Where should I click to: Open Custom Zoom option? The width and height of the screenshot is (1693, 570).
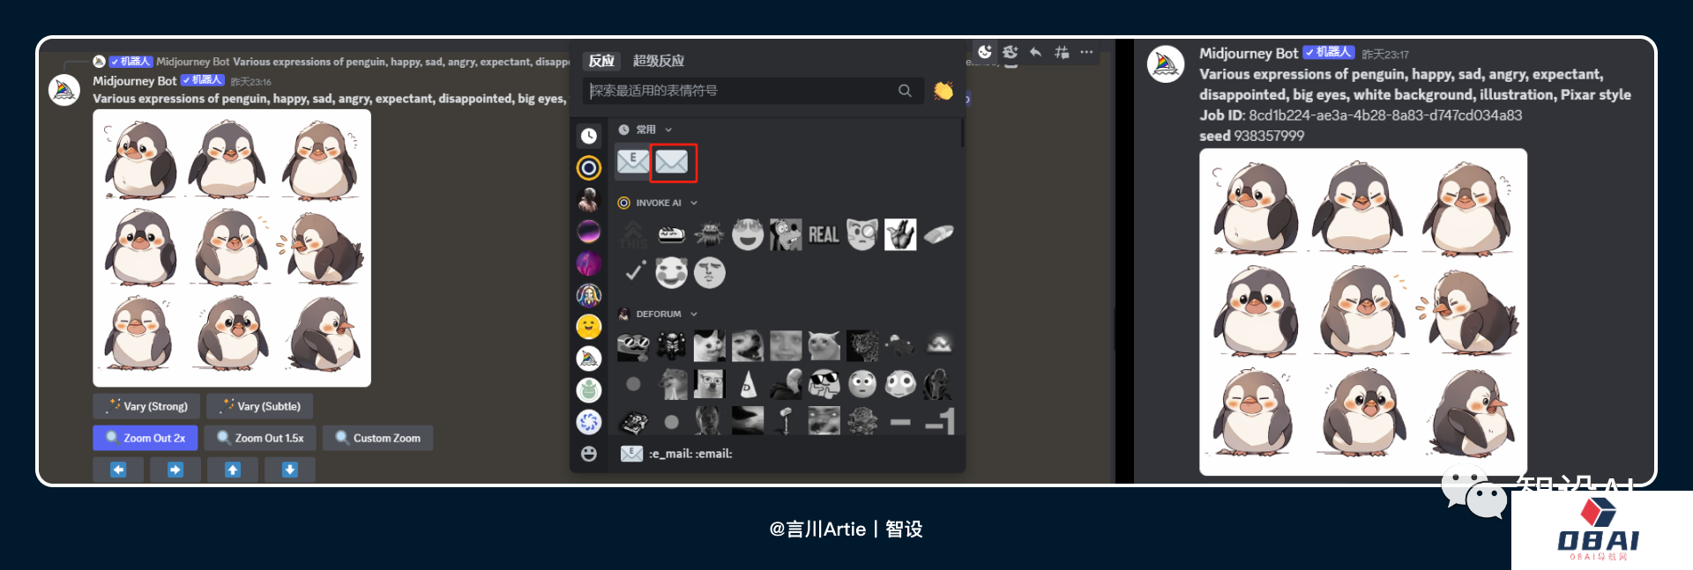(x=377, y=438)
